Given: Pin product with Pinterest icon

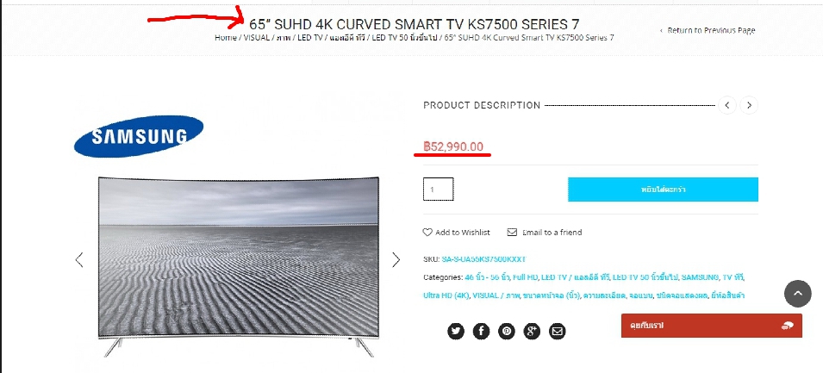Looking at the screenshot, I should click(507, 331).
